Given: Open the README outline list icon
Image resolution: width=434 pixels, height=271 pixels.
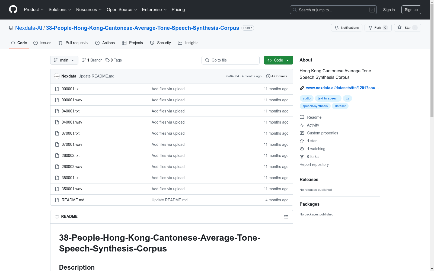Looking at the screenshot, I should click(286, 217).
